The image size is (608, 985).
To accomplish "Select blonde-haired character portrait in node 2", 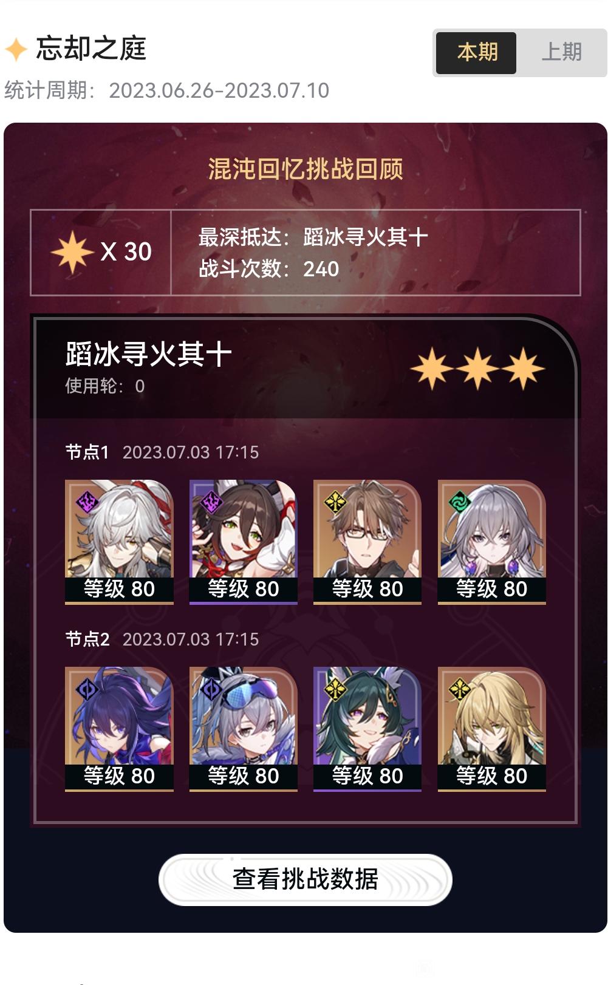I will point(492,729).
